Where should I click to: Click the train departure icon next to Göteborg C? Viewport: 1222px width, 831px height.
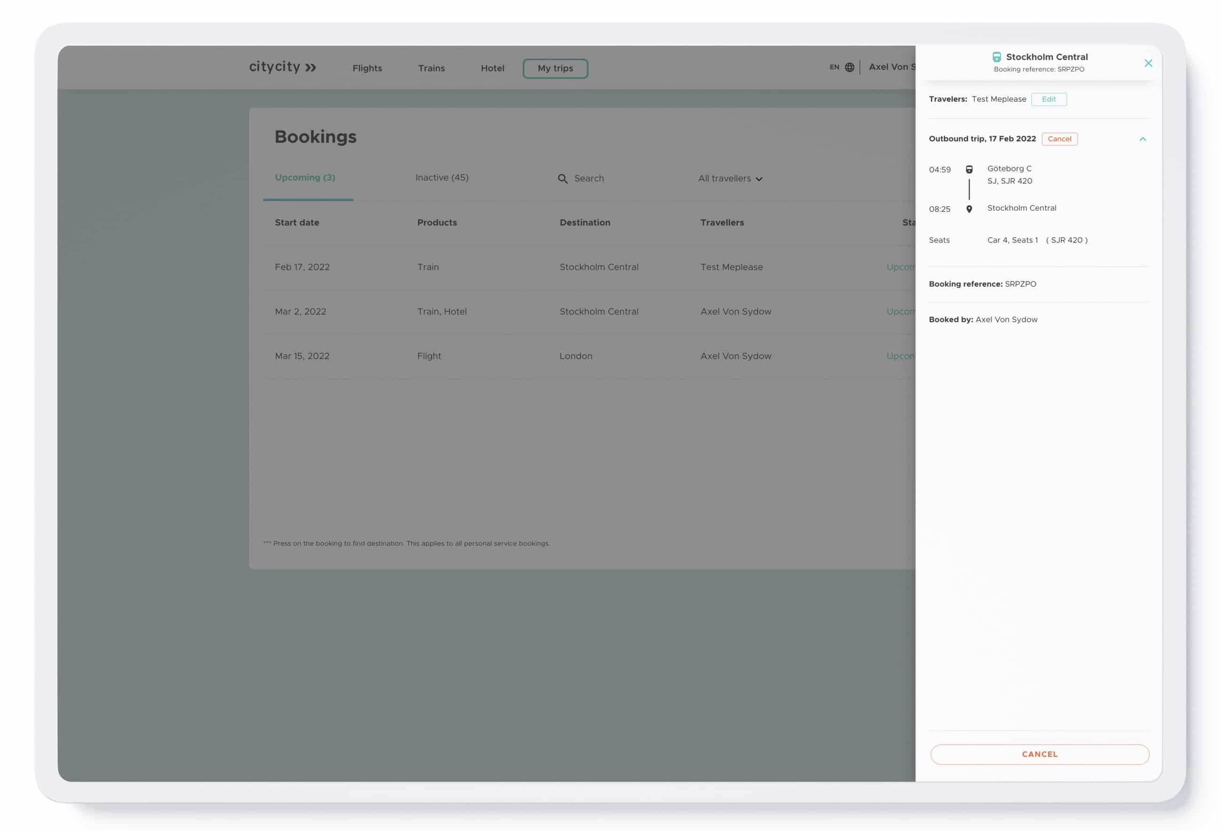coord(969,169)
